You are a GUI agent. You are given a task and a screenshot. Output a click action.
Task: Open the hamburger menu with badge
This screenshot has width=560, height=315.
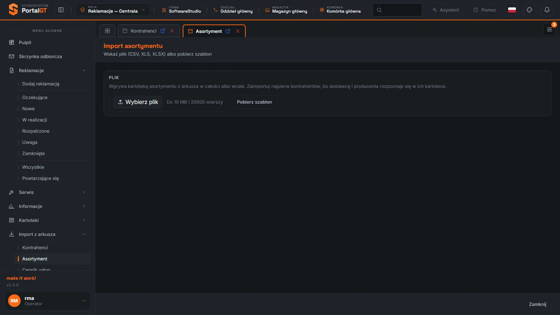pos(549,29)
